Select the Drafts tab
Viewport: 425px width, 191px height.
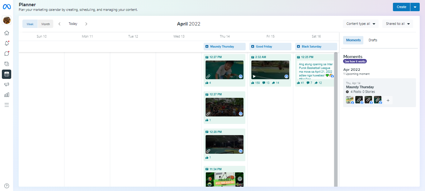coord(373,40)
